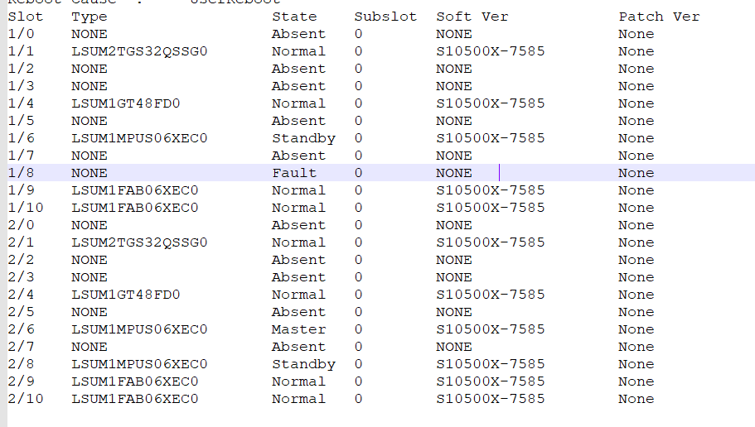Image resolution: width=755 pixels, height=427 pixels.
Task: Click "Standby" state in the 2/8 row
Action: point(303,364)
